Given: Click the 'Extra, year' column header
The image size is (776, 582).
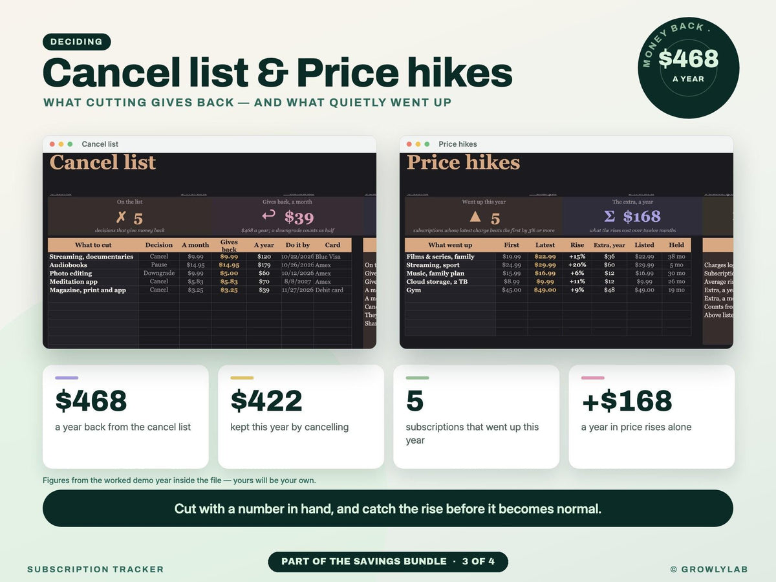Looking at the screenshot, I should [x=610, y=245].
